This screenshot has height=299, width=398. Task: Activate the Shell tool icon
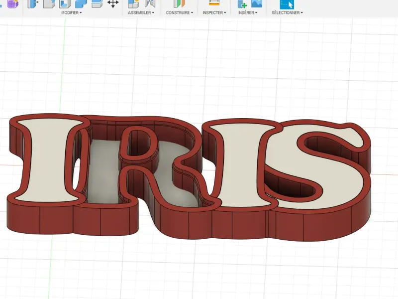tap(65, 3)
